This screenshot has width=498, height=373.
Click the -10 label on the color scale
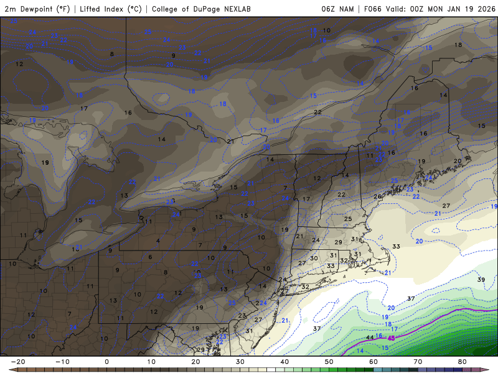point(62,362)
